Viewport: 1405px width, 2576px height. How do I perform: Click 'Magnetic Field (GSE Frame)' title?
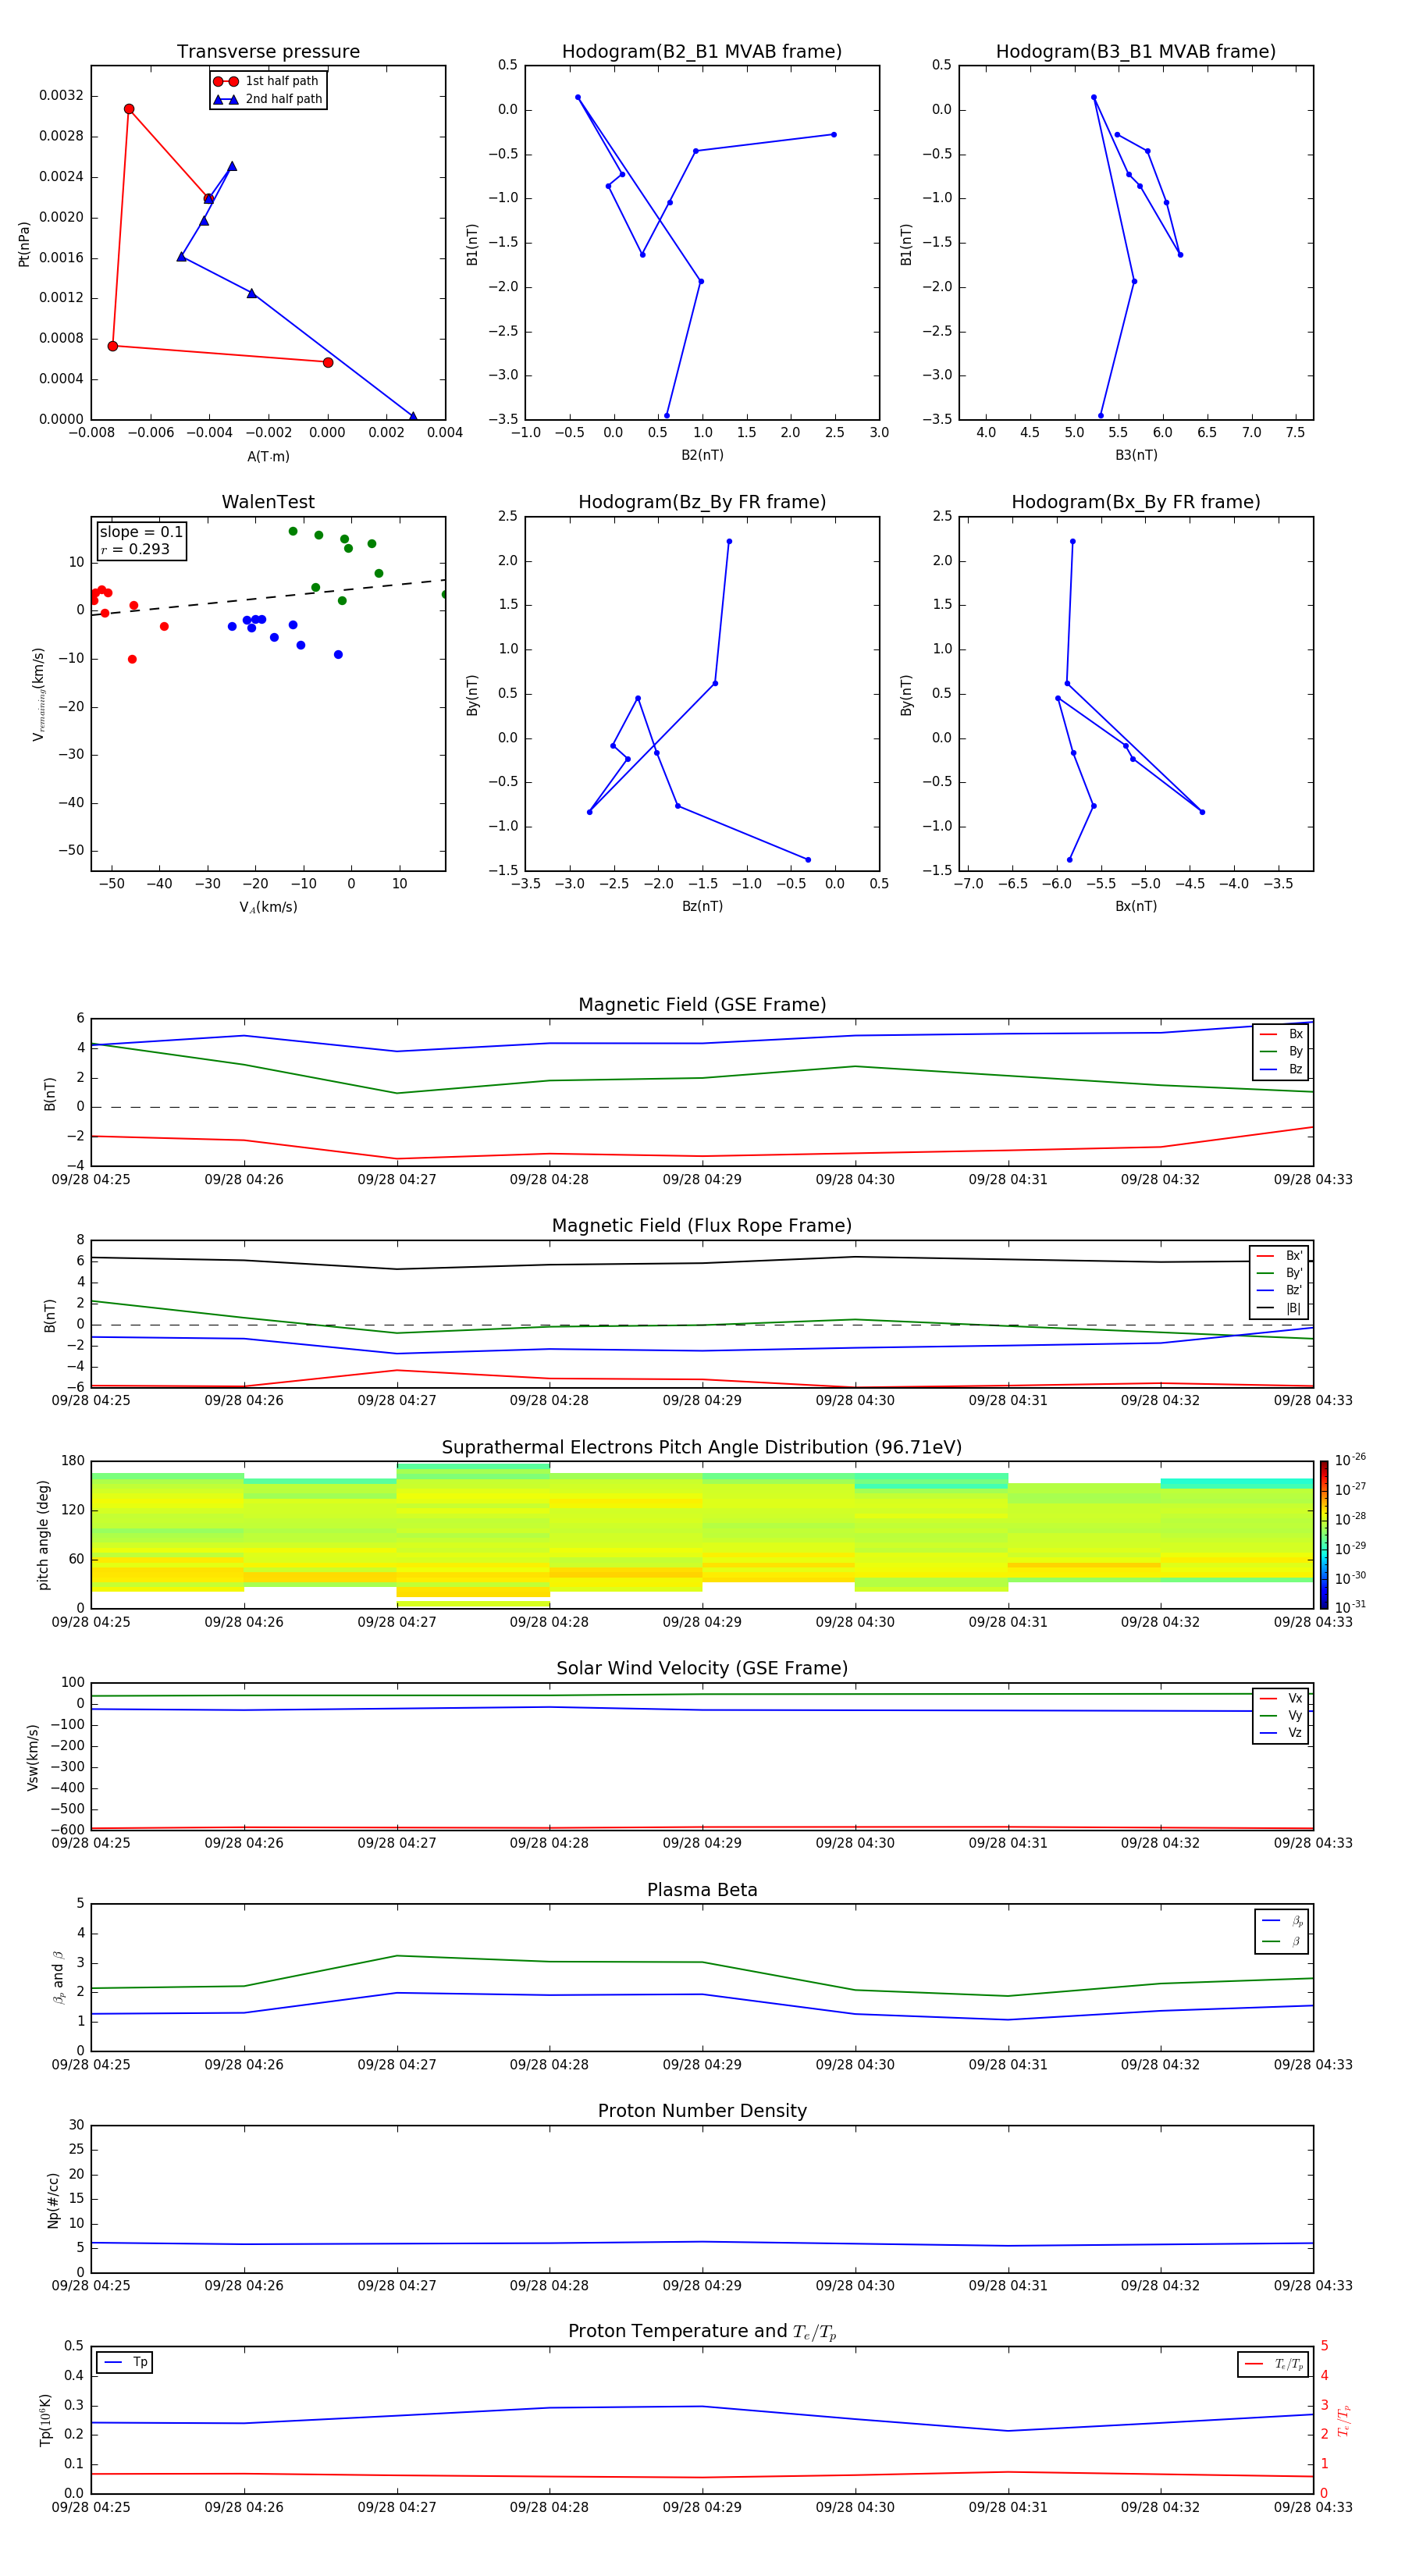point(702,1005)
